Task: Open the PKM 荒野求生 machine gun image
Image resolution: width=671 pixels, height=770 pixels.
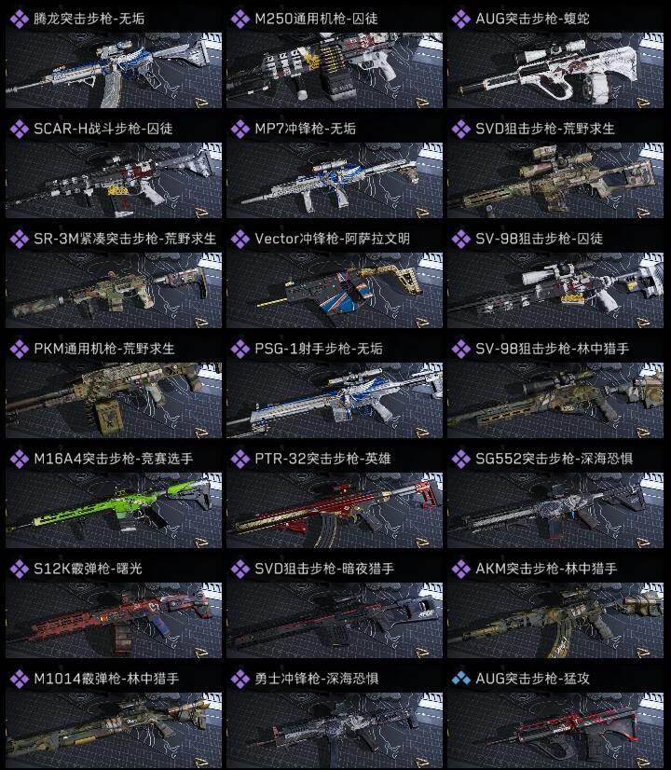Action: 114,400
